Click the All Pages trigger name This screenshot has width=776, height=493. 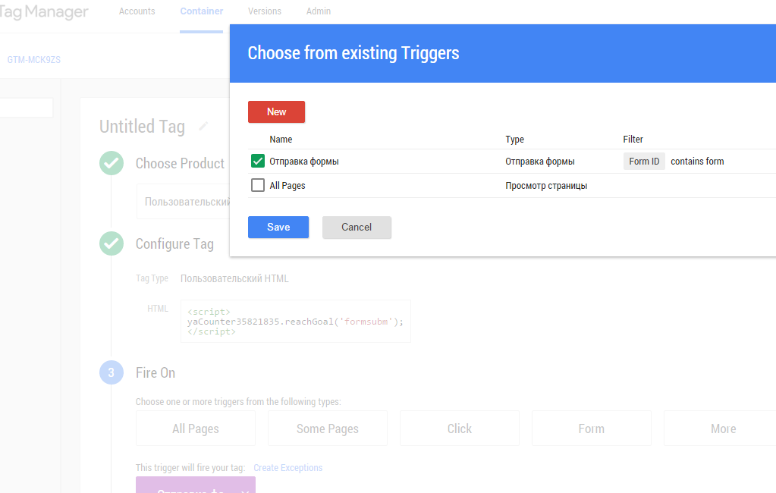coord(287,186)
